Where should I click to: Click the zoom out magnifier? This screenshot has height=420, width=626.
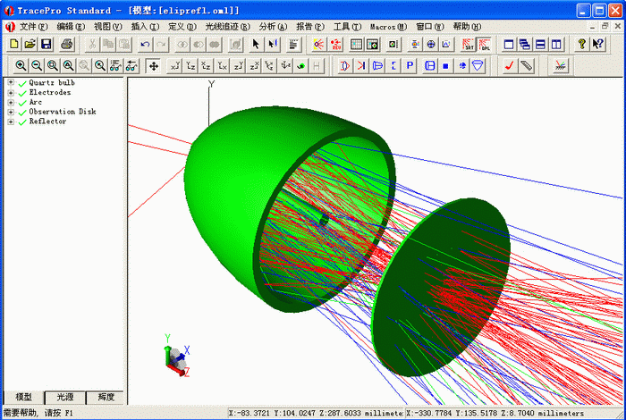coord(37,66)
